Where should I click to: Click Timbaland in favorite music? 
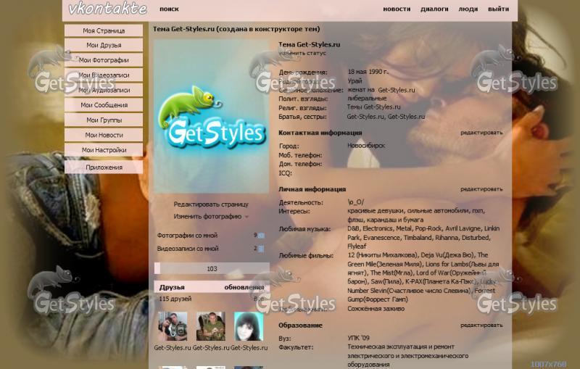coord(418,237)
